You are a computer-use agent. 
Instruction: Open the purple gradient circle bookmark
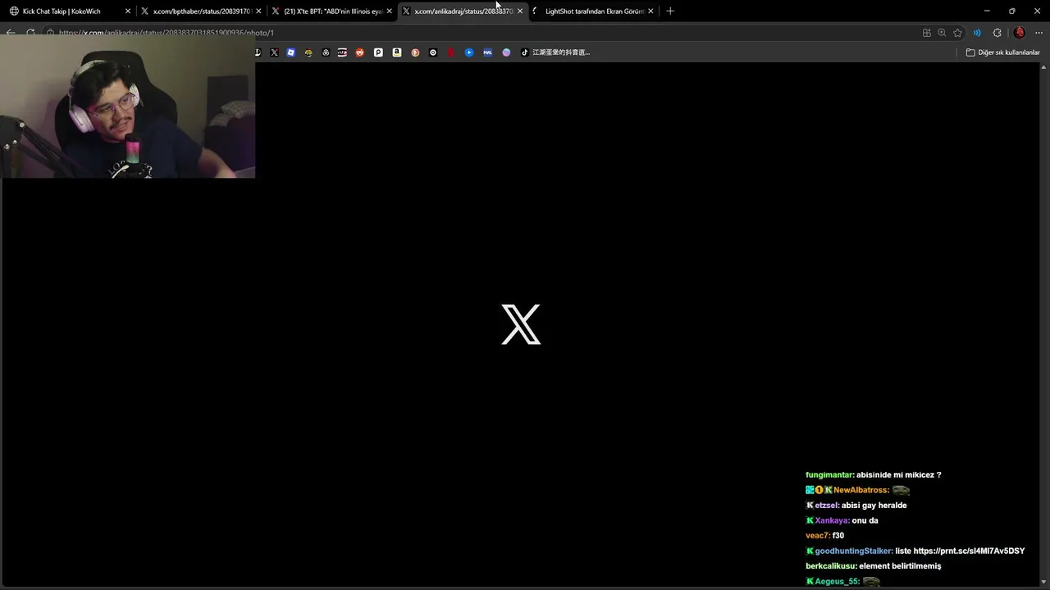click(x=506, y=52)
